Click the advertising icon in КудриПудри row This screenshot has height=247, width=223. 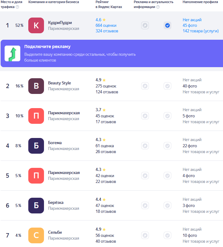145,26
